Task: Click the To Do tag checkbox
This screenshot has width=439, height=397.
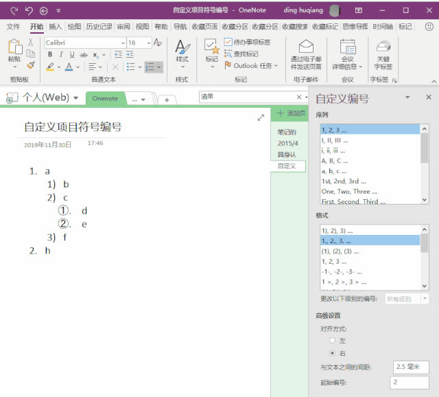Action: click(x=228, y=42)
